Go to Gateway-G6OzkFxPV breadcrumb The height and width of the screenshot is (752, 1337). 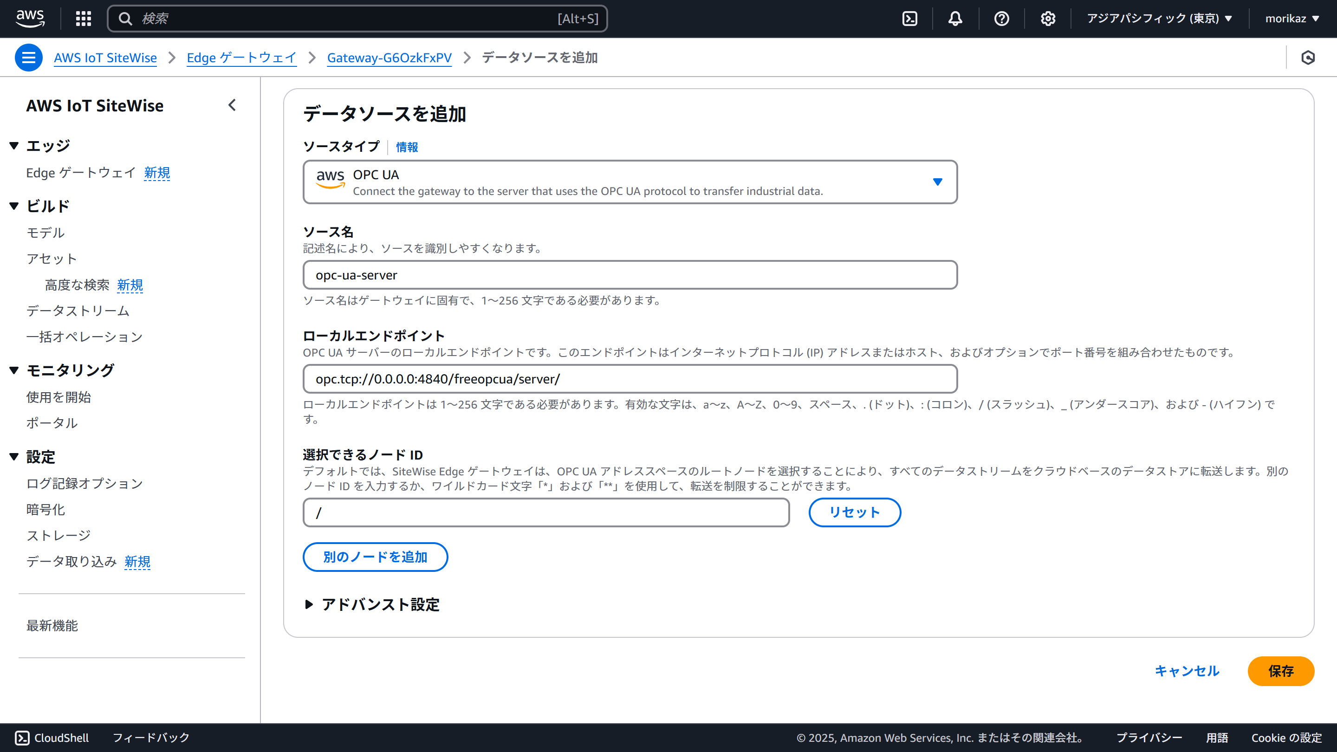click(x=389, y=58)
